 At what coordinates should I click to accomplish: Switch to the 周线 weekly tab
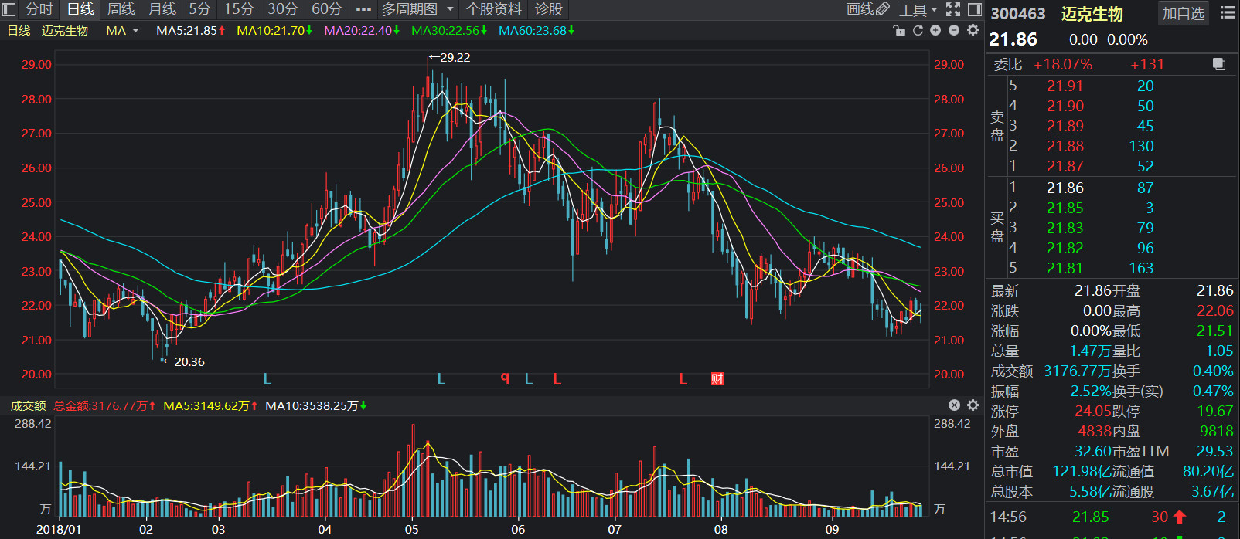click(121, 9)
